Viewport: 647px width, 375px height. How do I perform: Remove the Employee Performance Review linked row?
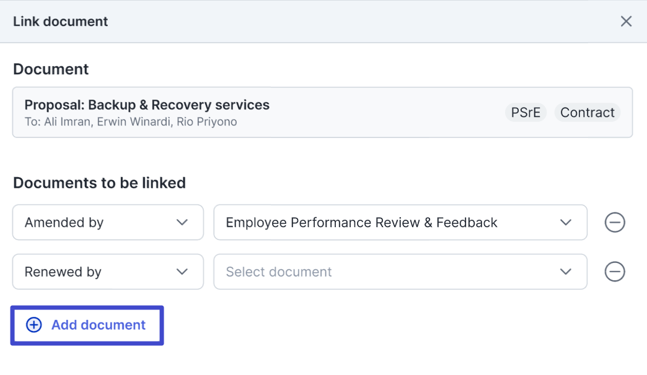(614, 223)
